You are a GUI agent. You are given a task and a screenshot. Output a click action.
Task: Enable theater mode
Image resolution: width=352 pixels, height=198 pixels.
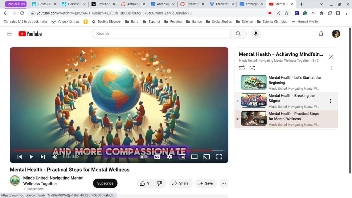pyautogui.click(x=194, y=157)
